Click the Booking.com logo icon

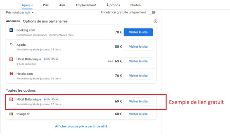click(11, 30)
